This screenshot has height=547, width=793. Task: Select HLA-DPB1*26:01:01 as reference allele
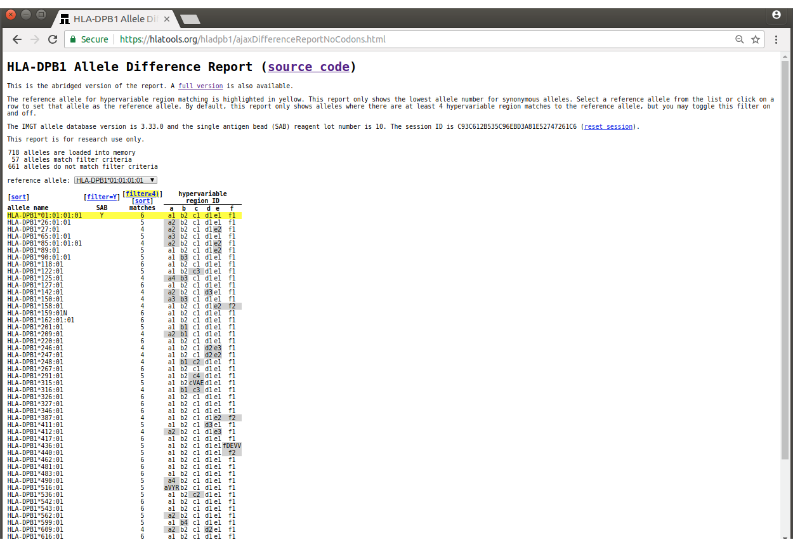pyautogui.click(x=41, y=222)
